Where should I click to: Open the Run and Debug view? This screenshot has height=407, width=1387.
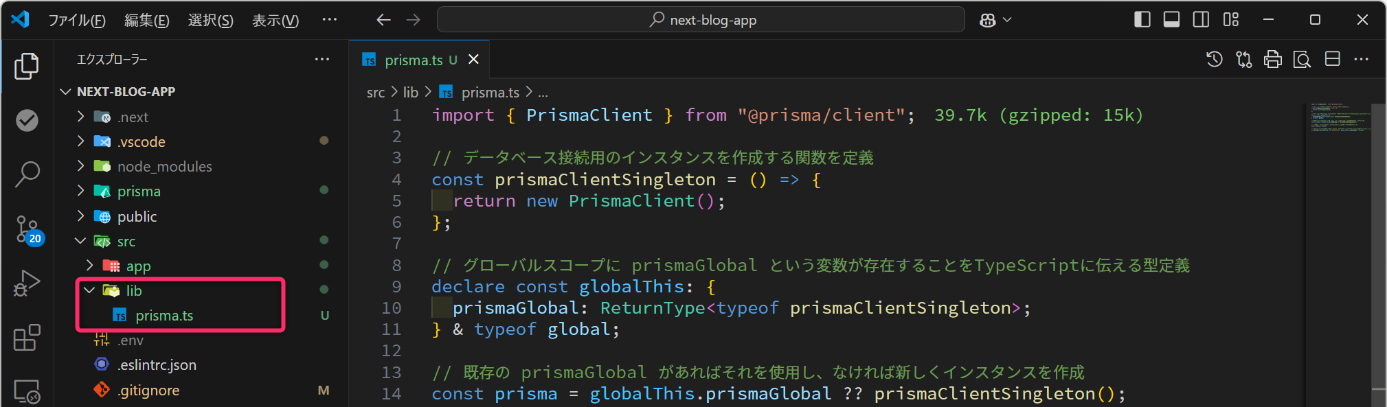tap(27, 283)
